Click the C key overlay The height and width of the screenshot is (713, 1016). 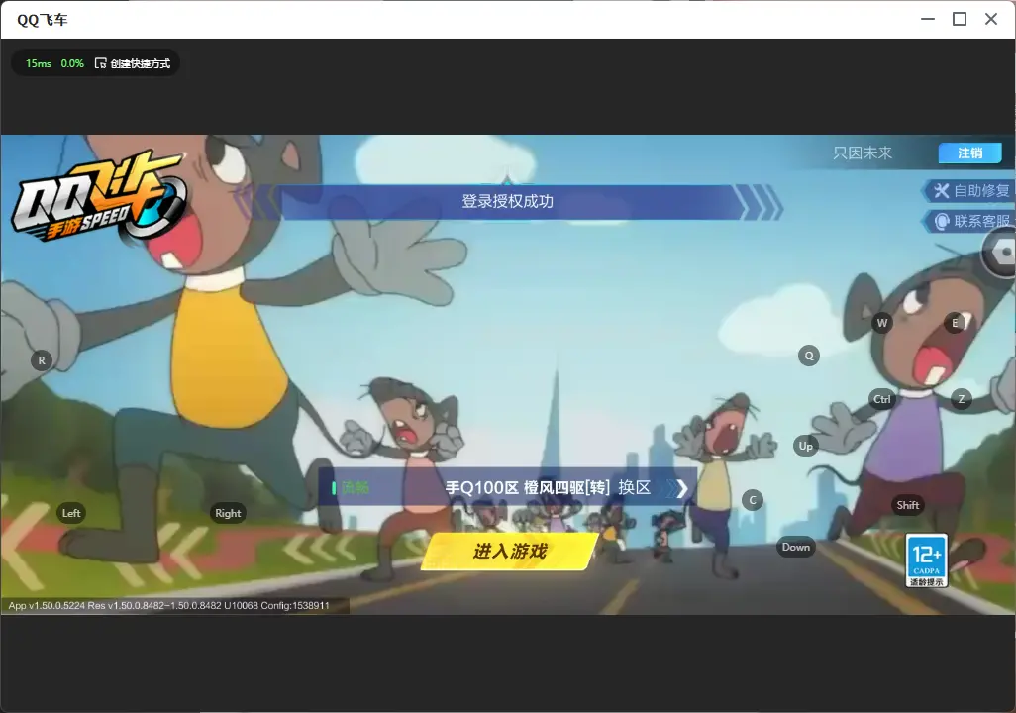tap(753, 500)
